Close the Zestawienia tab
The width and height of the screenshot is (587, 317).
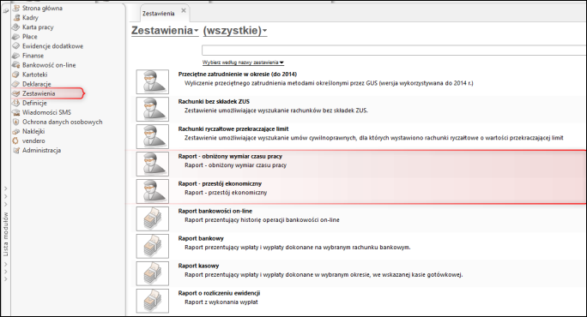[184, 10]
